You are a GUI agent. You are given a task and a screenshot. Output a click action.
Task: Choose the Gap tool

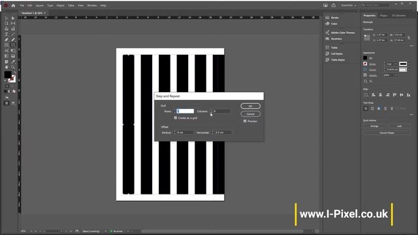tap(13, 23)
